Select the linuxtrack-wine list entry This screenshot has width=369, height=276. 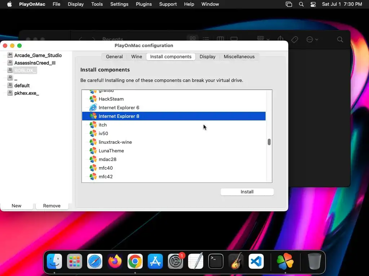[x=174, y=142]
